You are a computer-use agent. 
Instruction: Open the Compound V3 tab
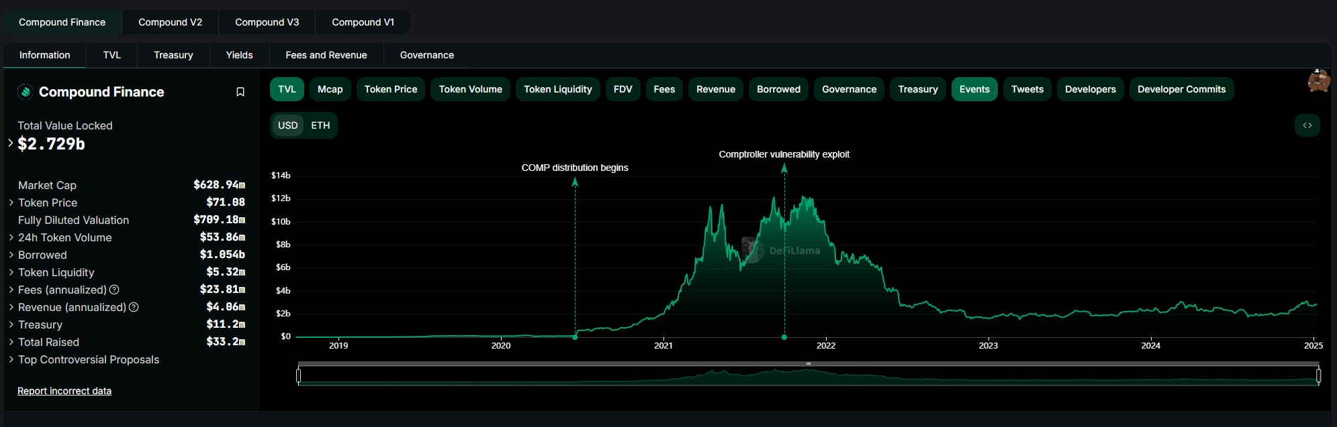tap(267, 22)
